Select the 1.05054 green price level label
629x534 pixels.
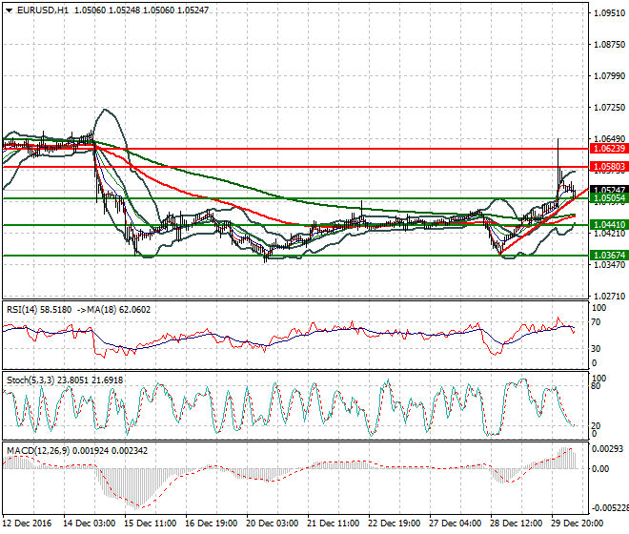point(609,198)
